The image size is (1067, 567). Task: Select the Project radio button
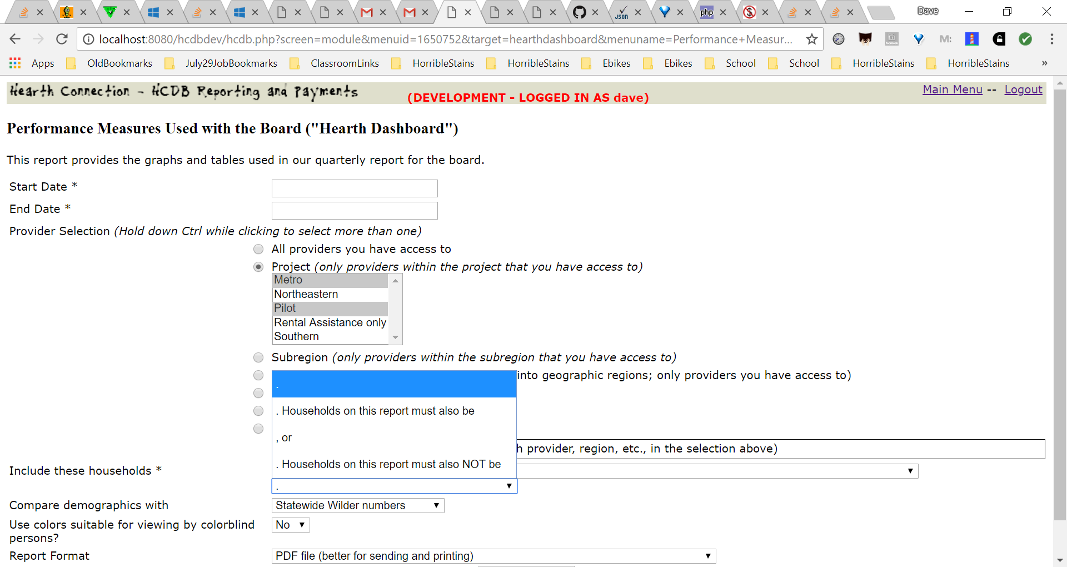click(x=258, y=267)
